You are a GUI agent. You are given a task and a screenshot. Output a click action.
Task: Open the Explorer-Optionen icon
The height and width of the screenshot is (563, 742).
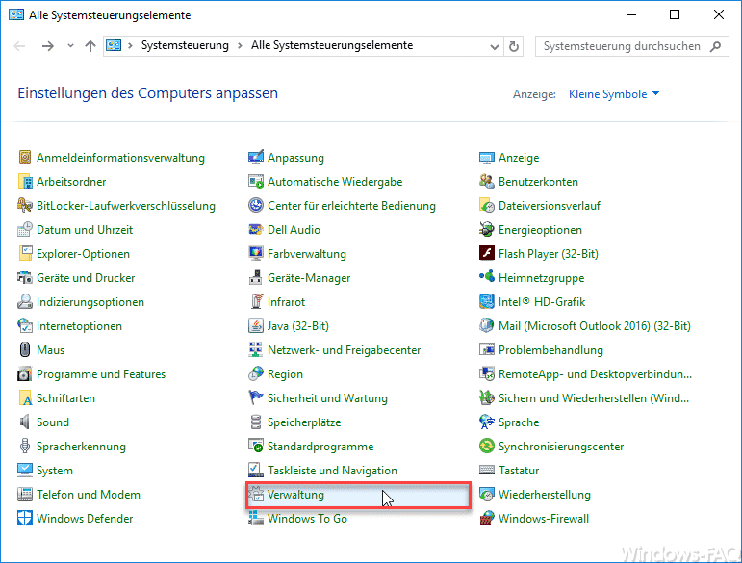pos(25,253)
